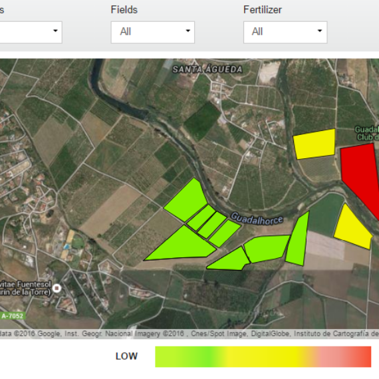Click the green field right of the bottom wedge
This screenshot has width=379, height=379.
tap(266, 249)
